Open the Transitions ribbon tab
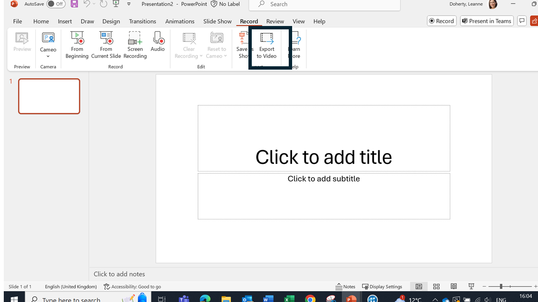The width and height of the screenshot is (538, 302). (x=142, y=21)
